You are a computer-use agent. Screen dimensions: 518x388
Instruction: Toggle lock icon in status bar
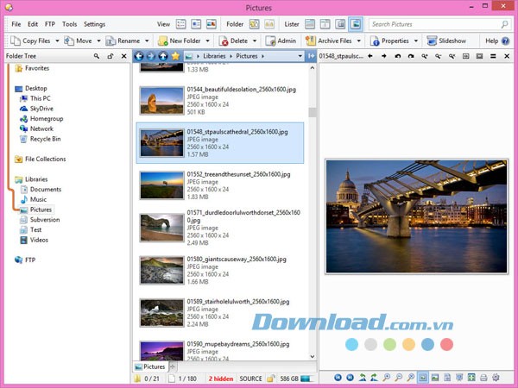[270, 379]
